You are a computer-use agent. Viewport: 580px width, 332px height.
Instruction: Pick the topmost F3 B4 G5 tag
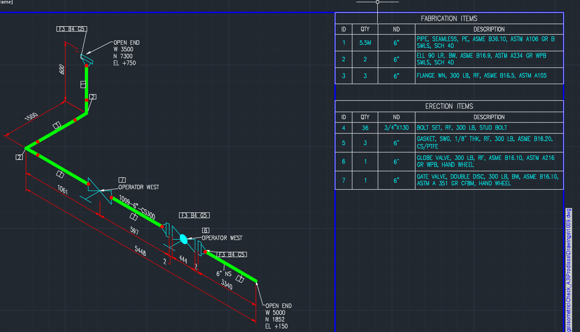[72, 29]
